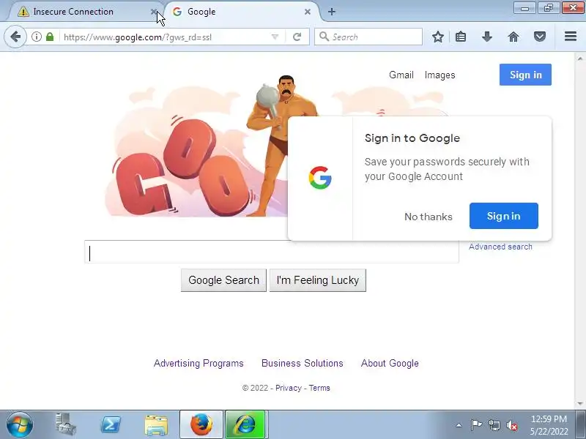The height and width of the screenshot is (439, 586).
Task: Open the Firefox hamburger menu
Action: tap(571, 36)
